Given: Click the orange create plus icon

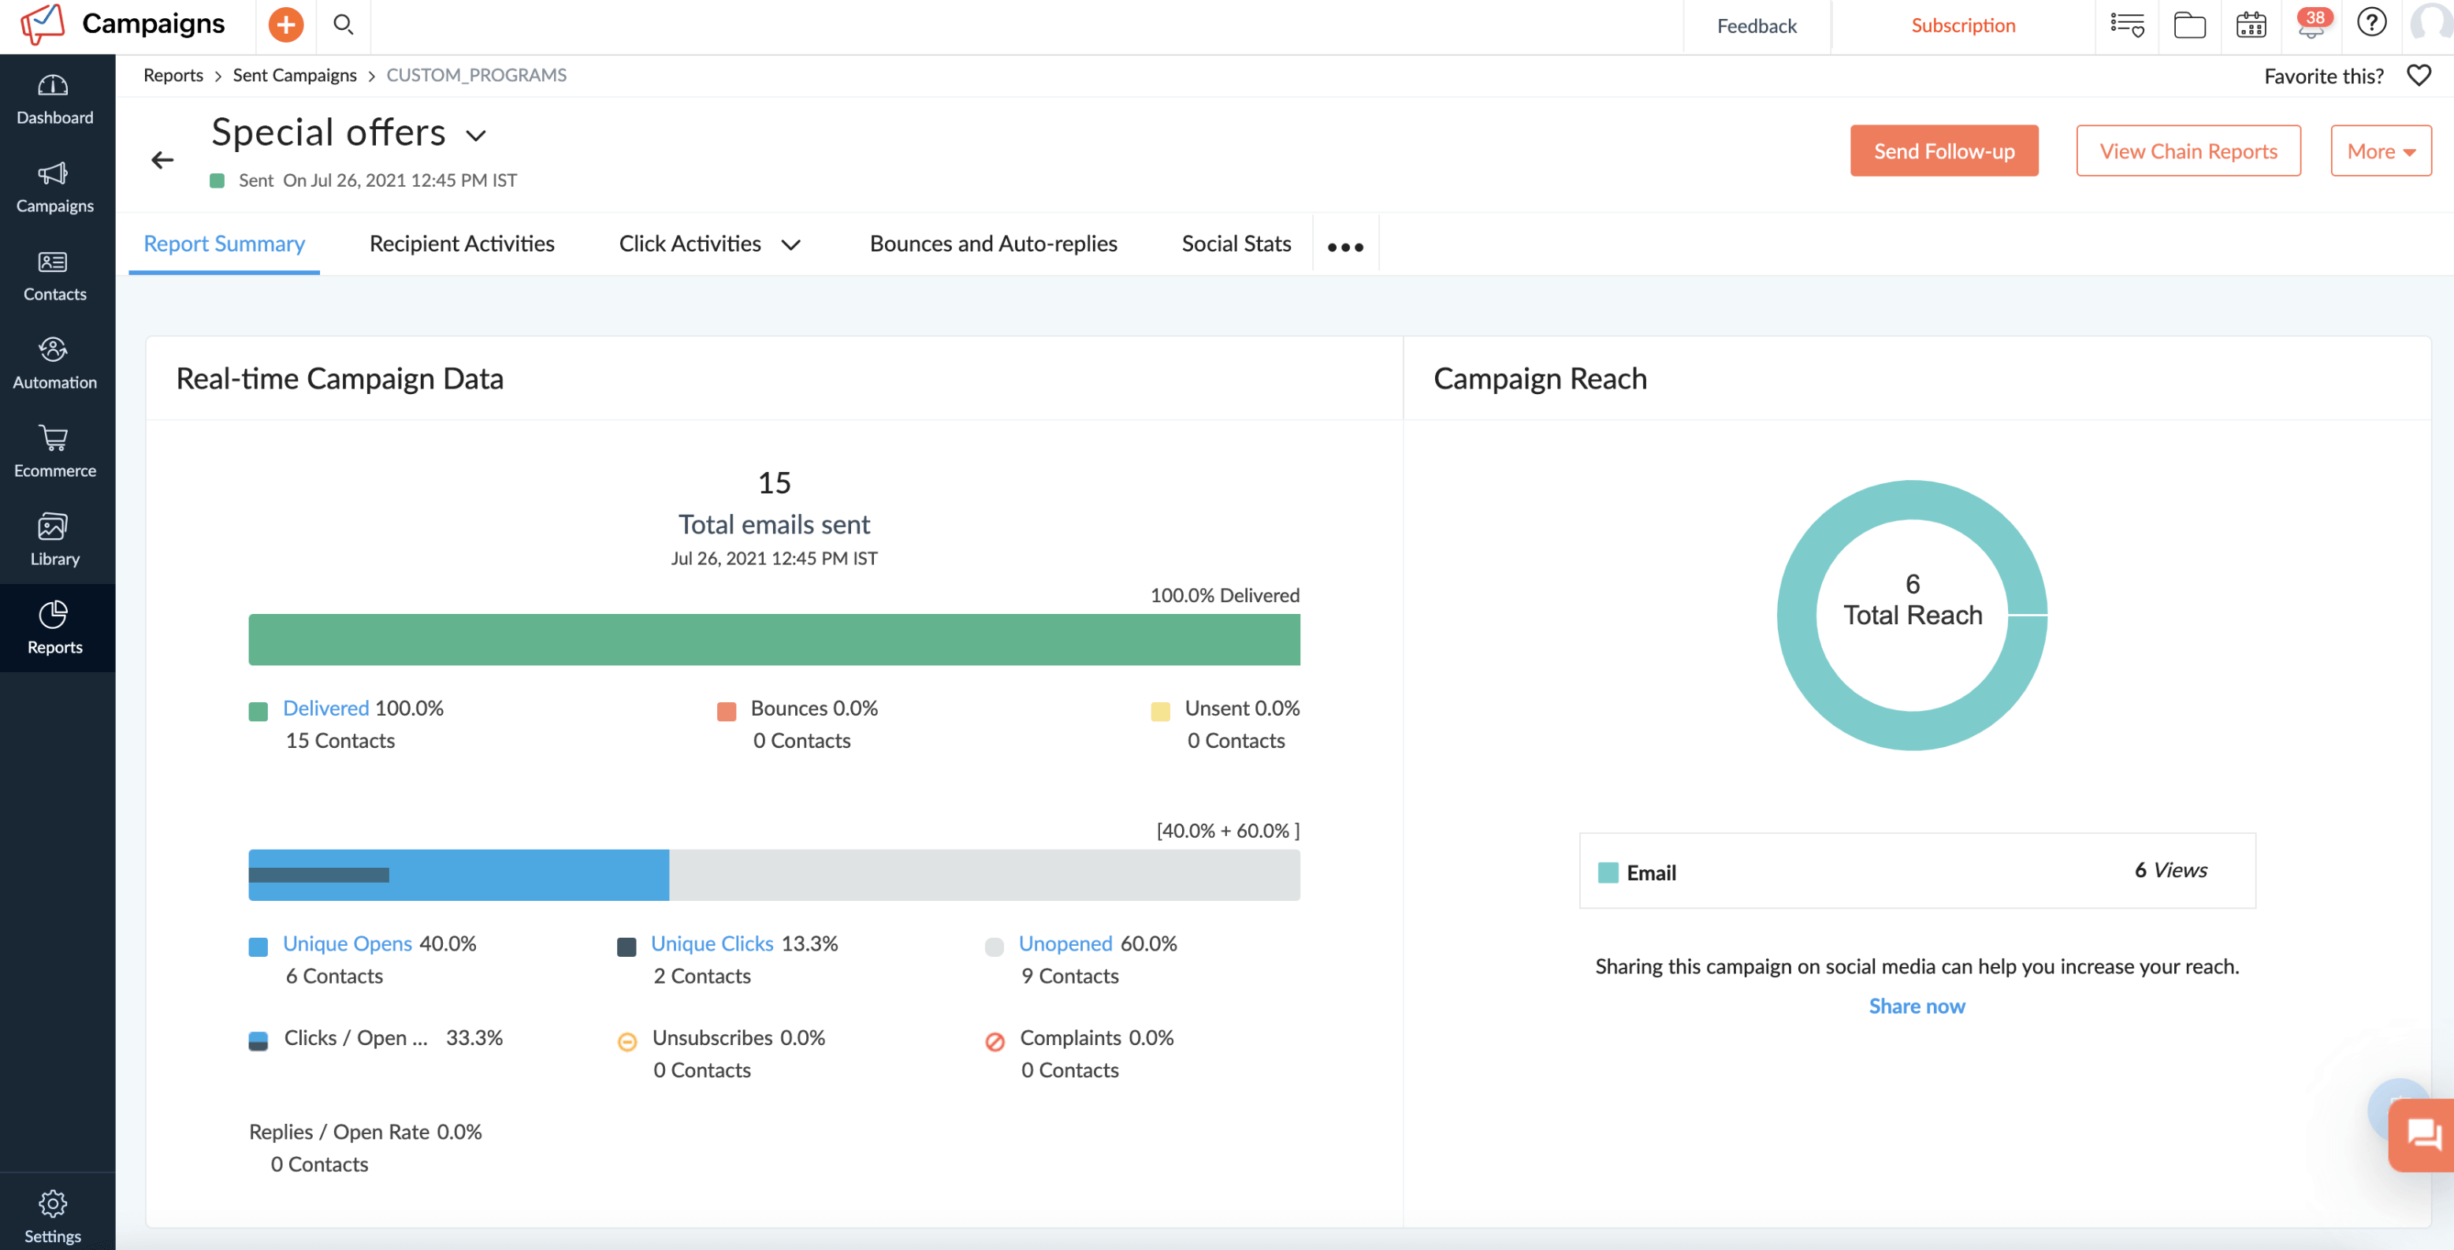Looking at the screenshot, I should 284,24.
